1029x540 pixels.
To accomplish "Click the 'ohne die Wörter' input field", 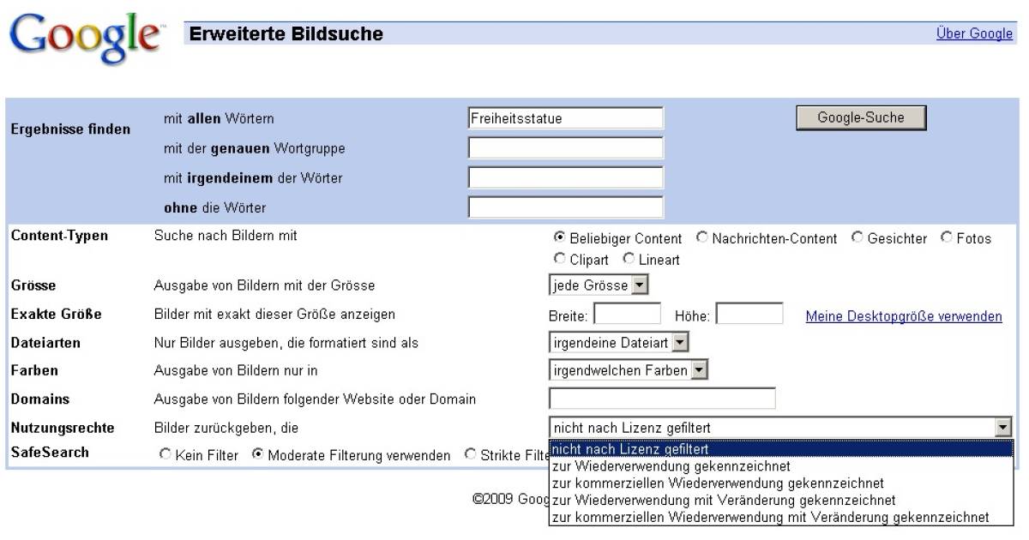I will pos(566,207).
